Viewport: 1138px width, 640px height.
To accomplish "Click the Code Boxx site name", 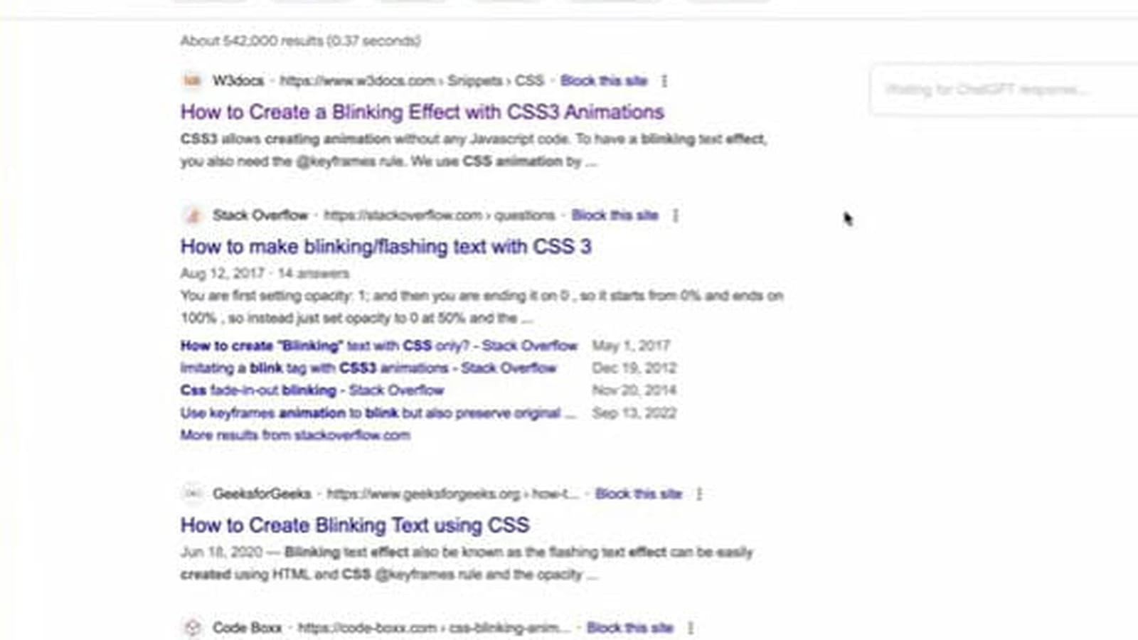I will pyautogui.click(x=247, y=628).
